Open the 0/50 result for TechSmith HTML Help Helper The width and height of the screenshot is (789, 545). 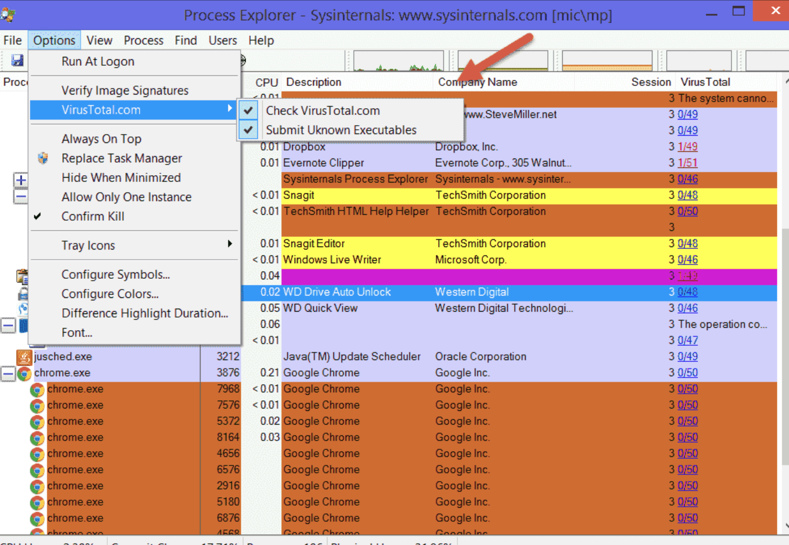point(687,211)
